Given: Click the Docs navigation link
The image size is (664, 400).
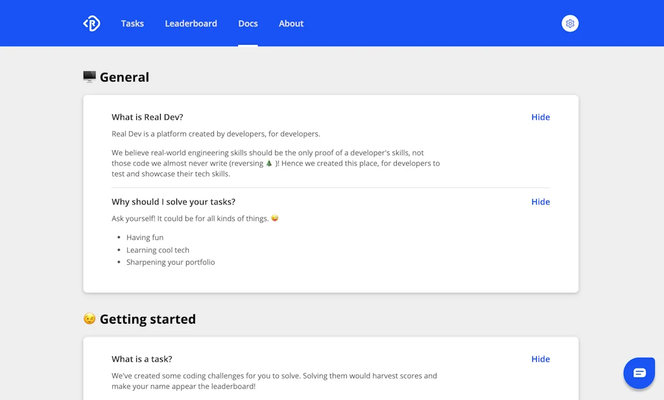Looking at the screenshot, I should pos(248,23).
